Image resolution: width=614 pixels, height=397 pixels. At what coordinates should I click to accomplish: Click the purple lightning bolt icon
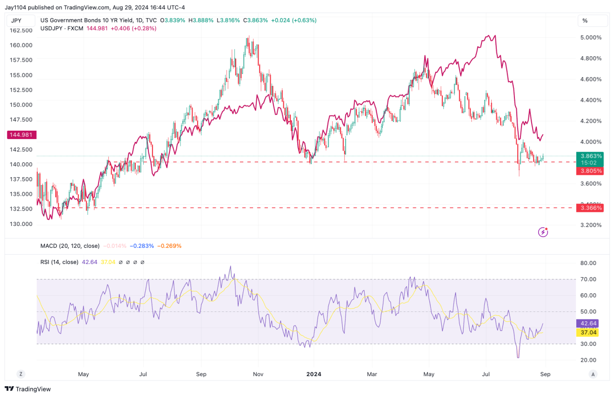coord(542,232)
